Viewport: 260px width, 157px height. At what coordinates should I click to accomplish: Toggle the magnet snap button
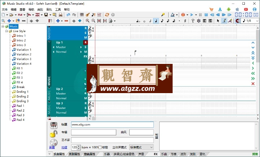point(238,21)
